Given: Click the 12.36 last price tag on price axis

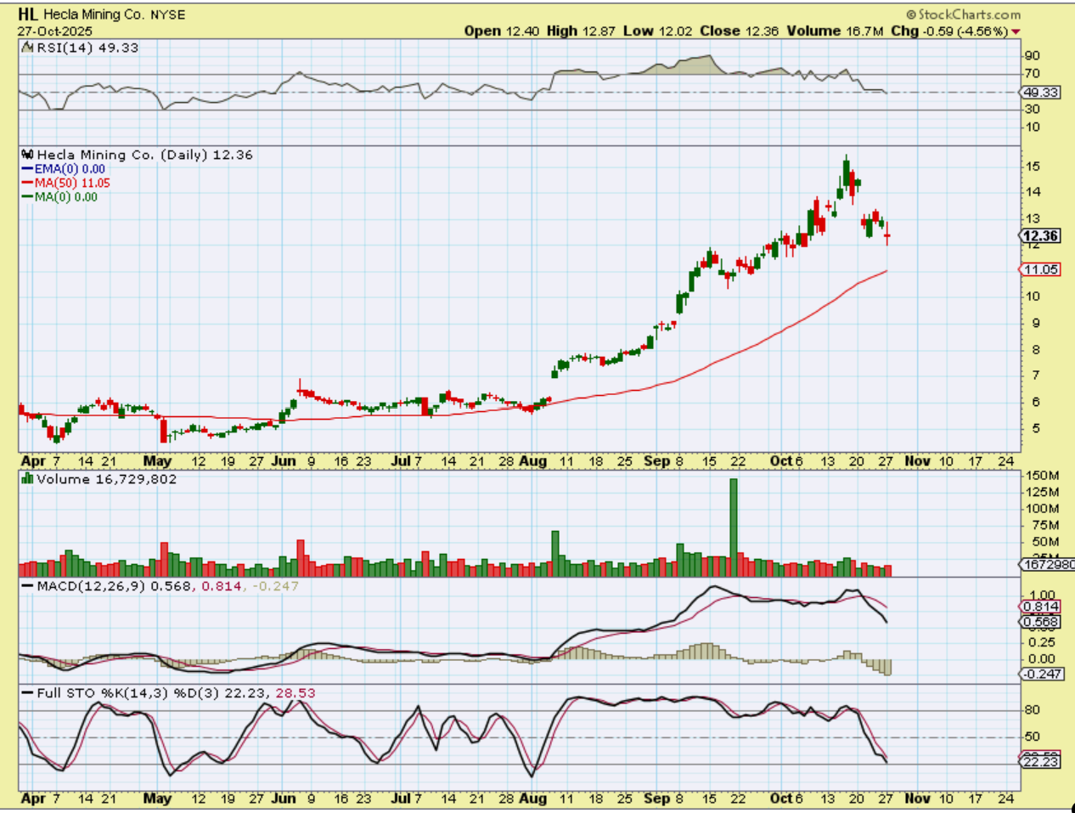Looking at the screenshot, I should pos(1041,236).
